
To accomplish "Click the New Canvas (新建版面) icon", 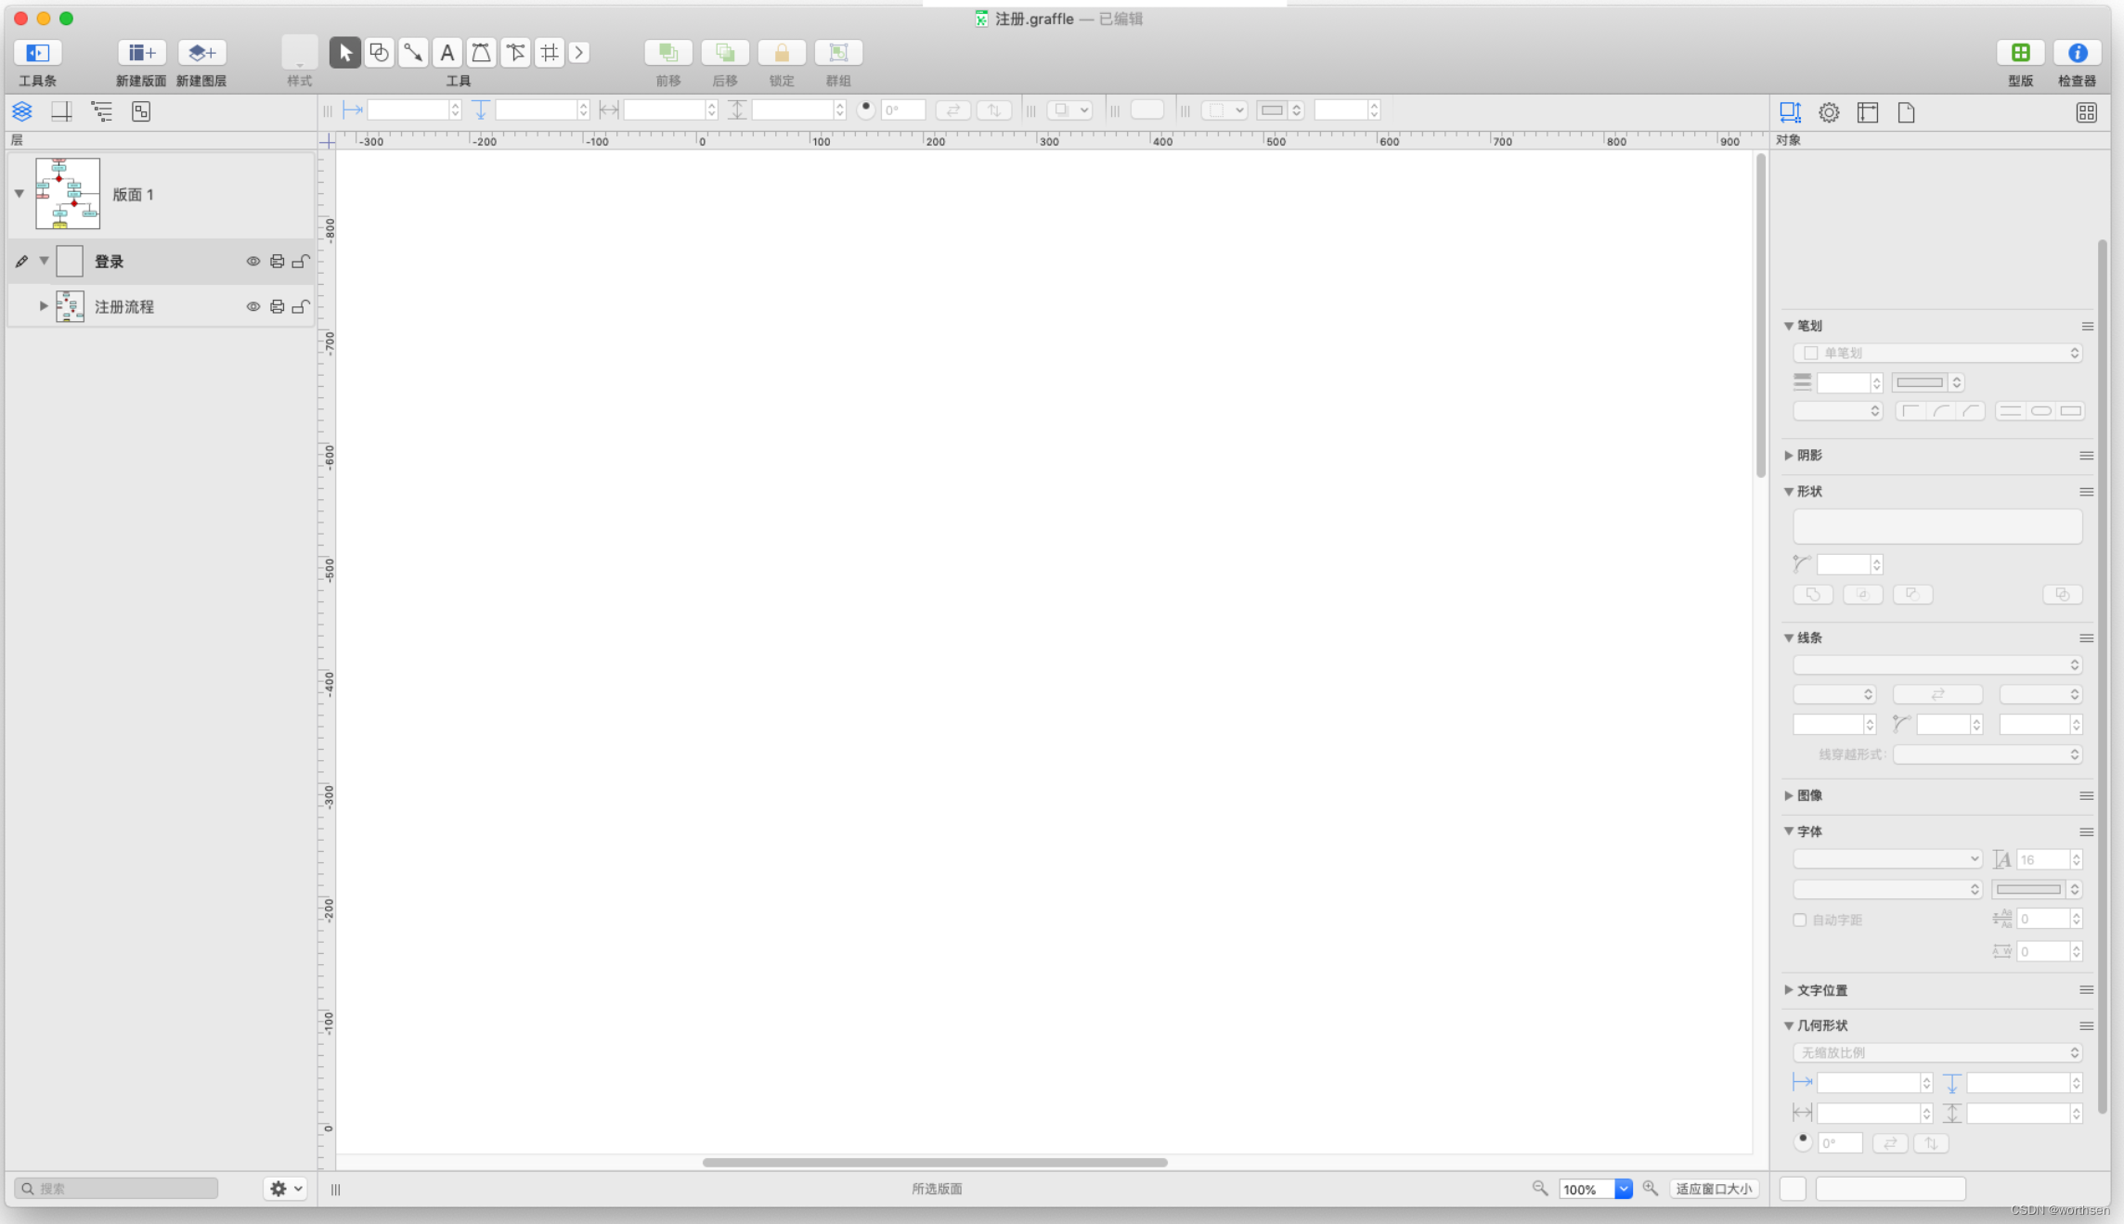I will coord(141,53).
